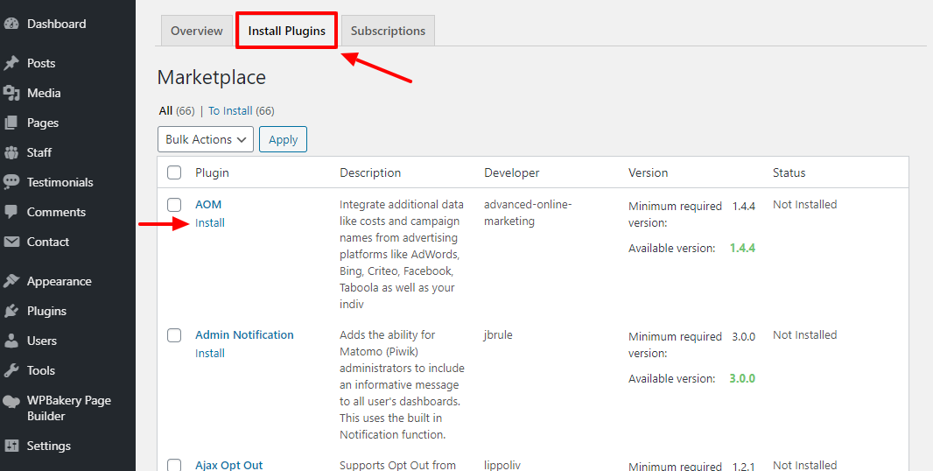The width and height of the screenshot is (933, 471).
Task: Click available version 1.4.4 value
Action: coord(742,248)
